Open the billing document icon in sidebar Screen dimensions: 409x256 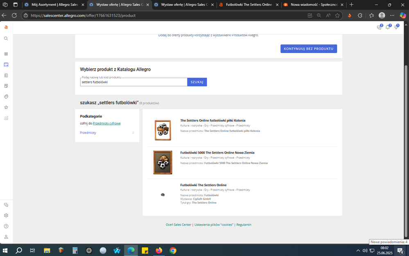6,86
